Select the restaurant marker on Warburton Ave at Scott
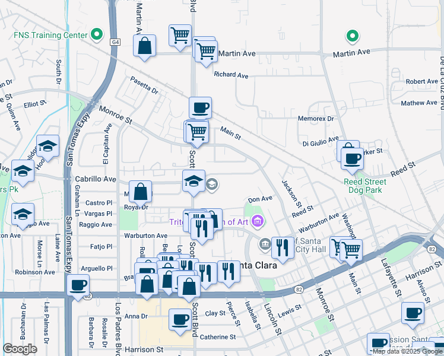 tap(202, 228)
